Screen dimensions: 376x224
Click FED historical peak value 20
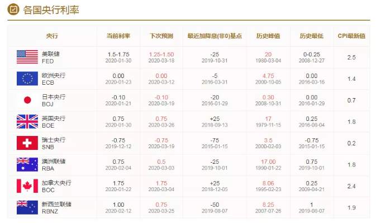(x=268, y=55)
